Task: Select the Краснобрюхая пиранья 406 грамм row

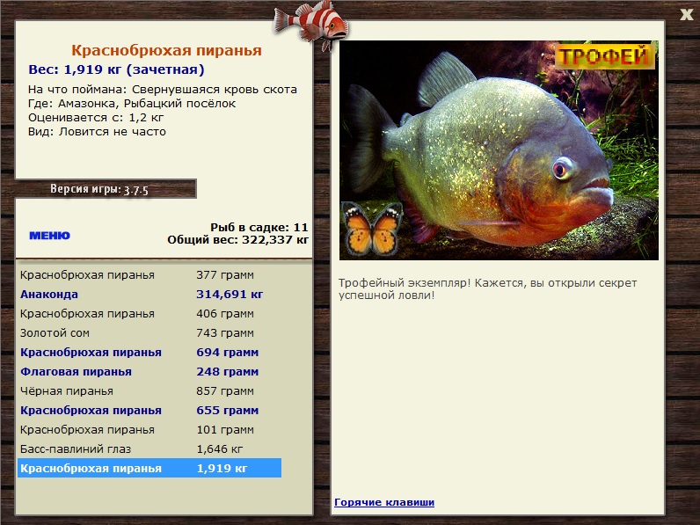Action: click(x=149, y=314)
